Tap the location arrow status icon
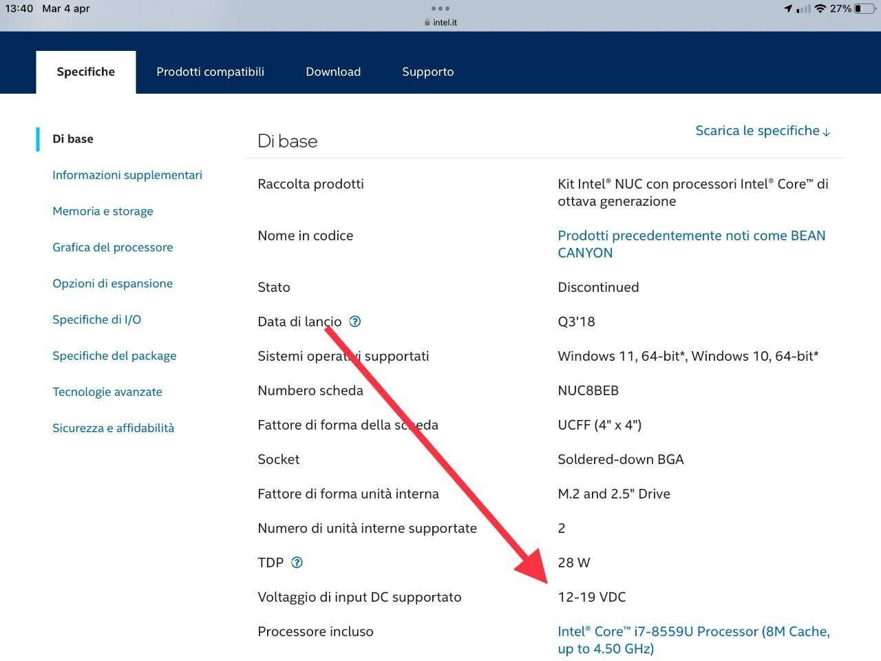The height and width of the screenshot is (661, 881). pyautogui.click(x=788, y=8)
